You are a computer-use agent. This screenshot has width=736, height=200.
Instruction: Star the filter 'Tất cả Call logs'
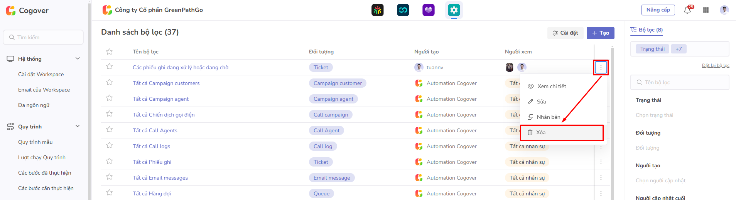(110, 145)
